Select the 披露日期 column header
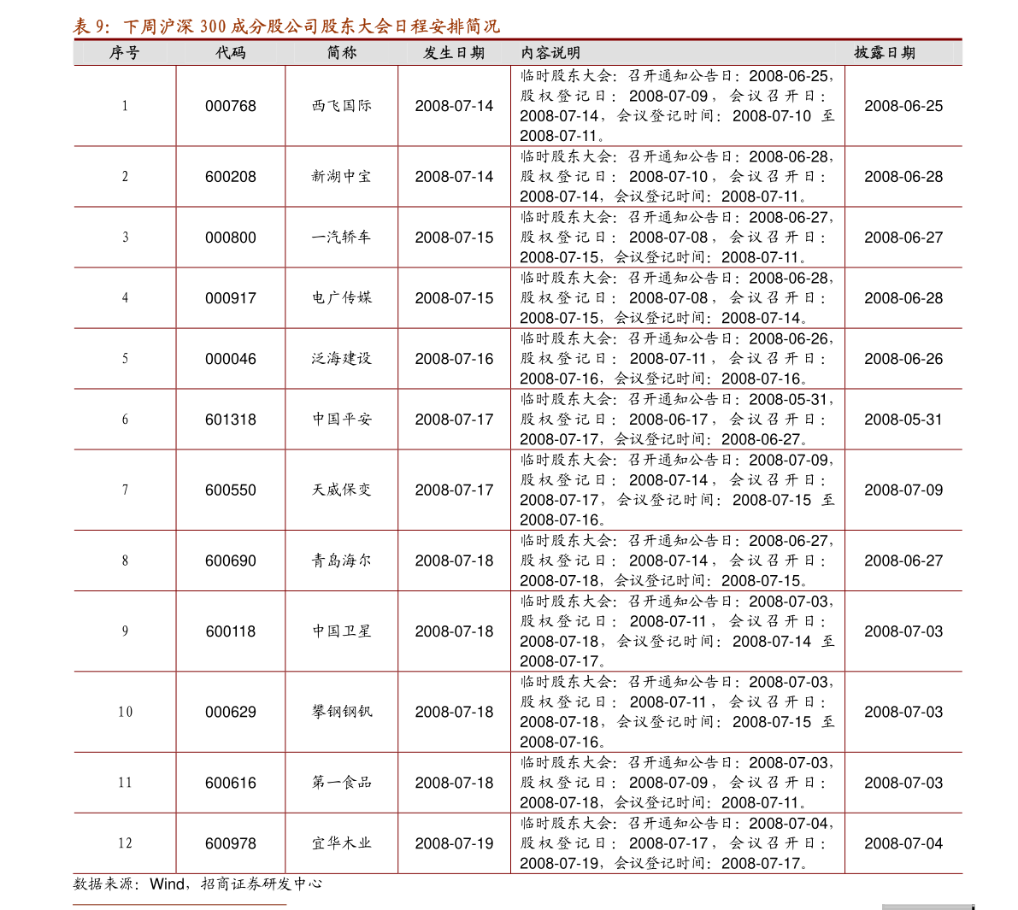The height and width of the screenshot is (910, 1018). pos(884,52)
